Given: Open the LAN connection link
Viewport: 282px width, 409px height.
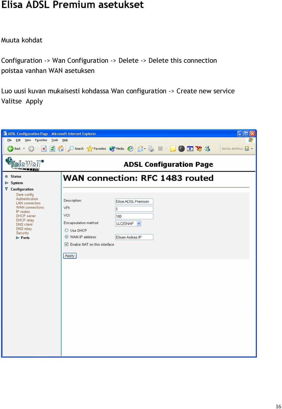Looking at the screenshot, I should [28, 203].
